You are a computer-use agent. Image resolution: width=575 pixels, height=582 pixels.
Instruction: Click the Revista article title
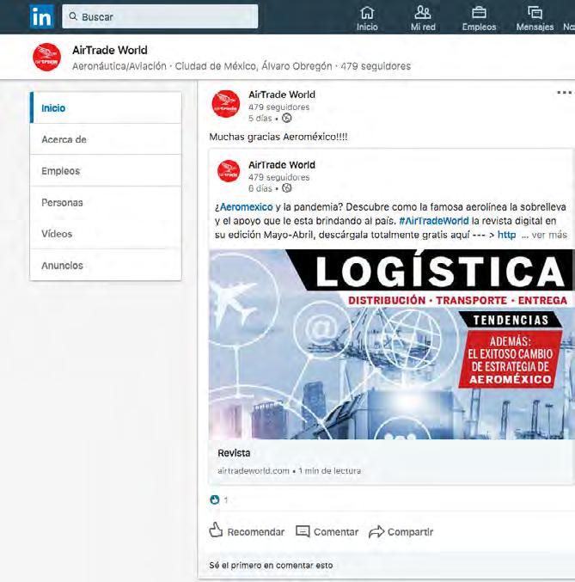point(234,453)
